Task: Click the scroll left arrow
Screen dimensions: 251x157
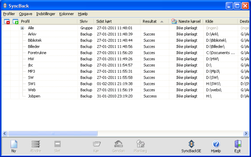Action: [5, 133]
